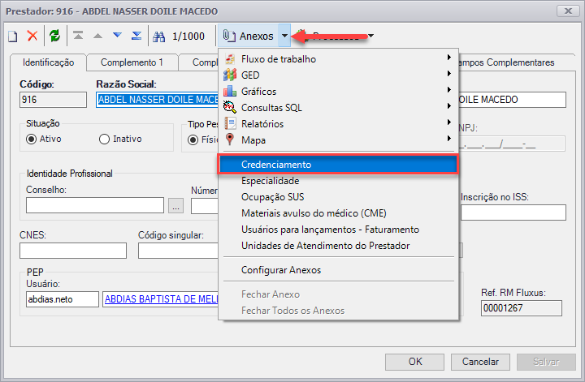Viewport: 585px width, 382px height.
Task: Select Unidades de Atendimento do Prestador
Action: (x=338, y=246)
